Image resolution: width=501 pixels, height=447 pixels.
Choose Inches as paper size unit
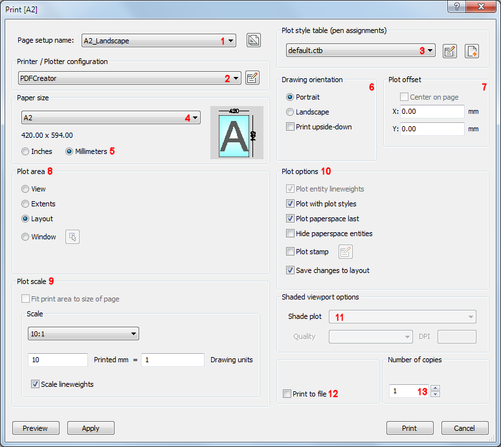coord(26,151)
